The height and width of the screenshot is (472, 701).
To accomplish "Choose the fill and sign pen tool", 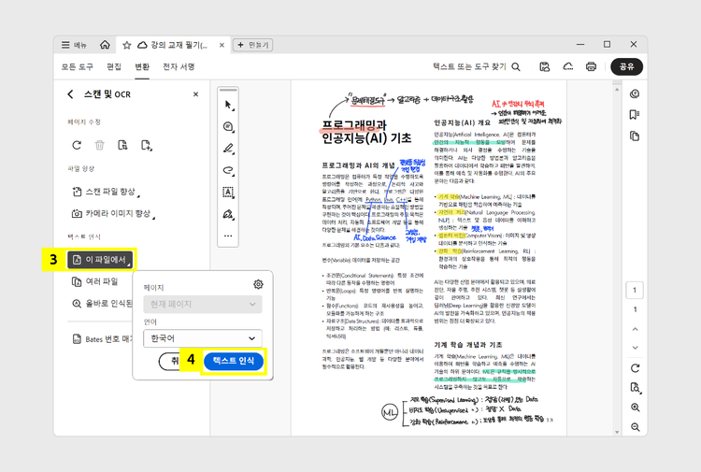I will (x=228, y=214).
